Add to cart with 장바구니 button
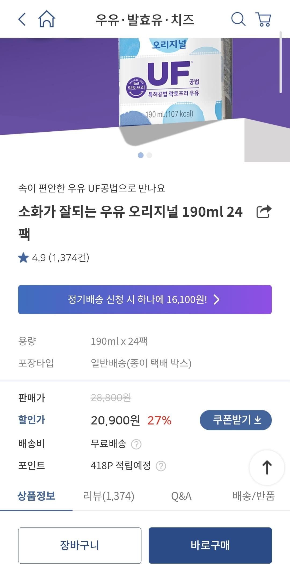 (80, 545)
